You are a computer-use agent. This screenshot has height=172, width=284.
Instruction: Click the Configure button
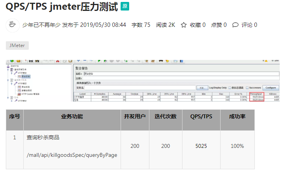point(271,88)
